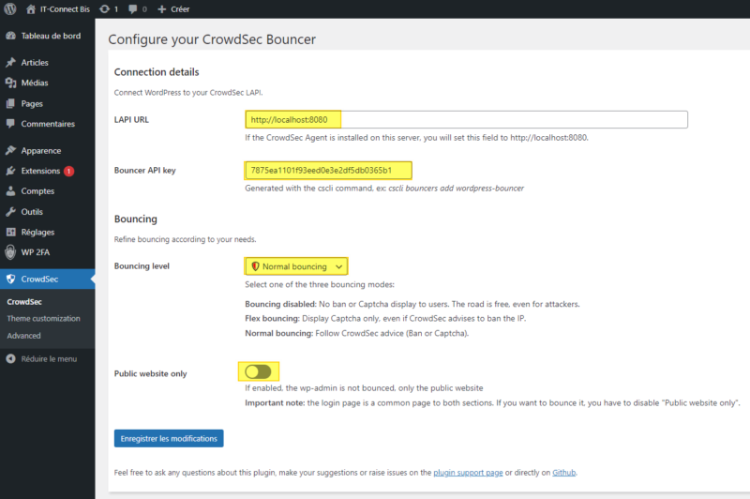The height and width of the screenshot is (499, 750).
Task: Open the Apparence menu
Action: [x=40, y=150]
